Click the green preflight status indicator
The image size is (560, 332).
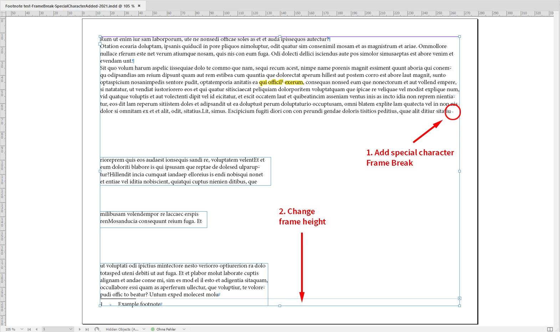(153, 329)
